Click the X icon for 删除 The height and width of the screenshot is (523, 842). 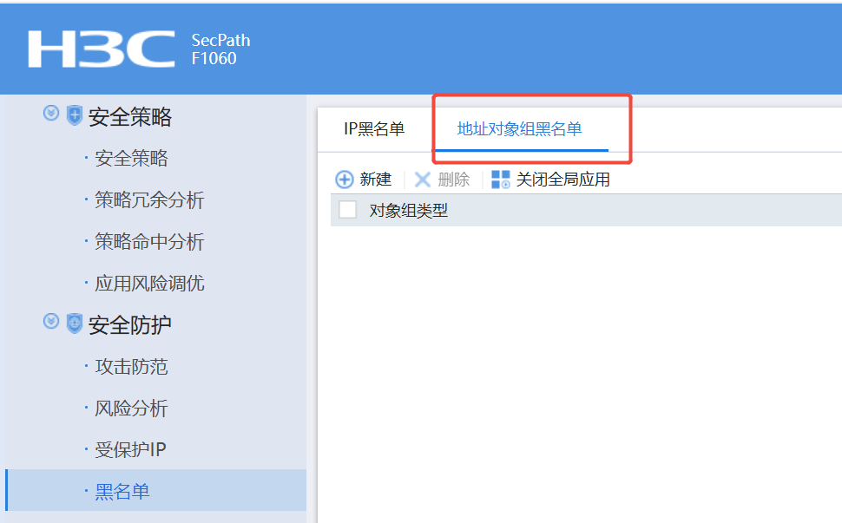point(423,180)
